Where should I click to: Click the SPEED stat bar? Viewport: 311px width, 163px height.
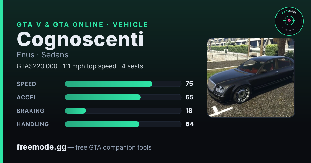(x=123, y=84)
